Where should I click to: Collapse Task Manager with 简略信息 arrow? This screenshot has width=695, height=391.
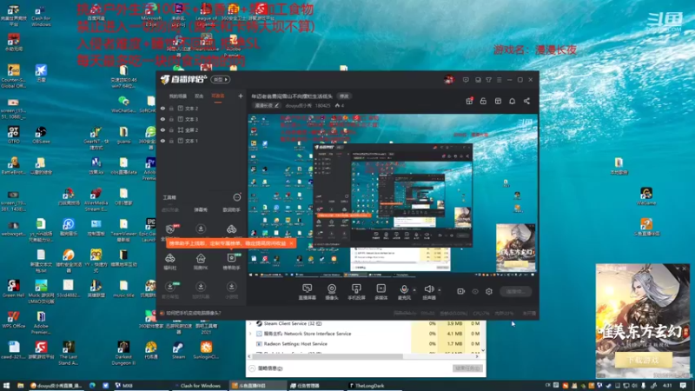pos(252,368)
